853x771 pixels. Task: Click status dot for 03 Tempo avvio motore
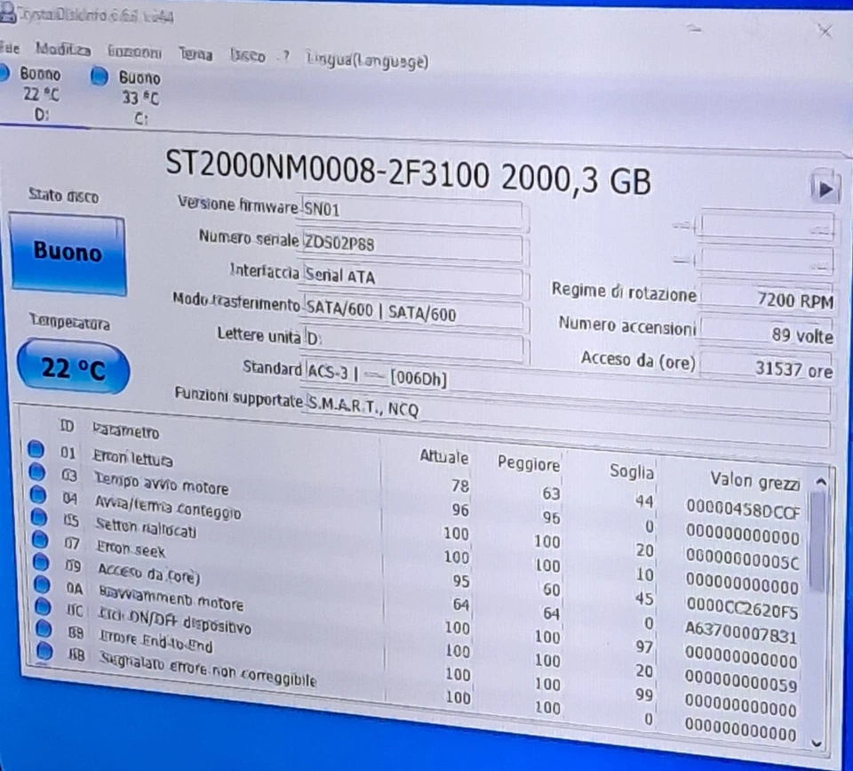37,471
